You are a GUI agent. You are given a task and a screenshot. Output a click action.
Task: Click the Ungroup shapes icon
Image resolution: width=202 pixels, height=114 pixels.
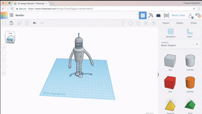(138, 23)
